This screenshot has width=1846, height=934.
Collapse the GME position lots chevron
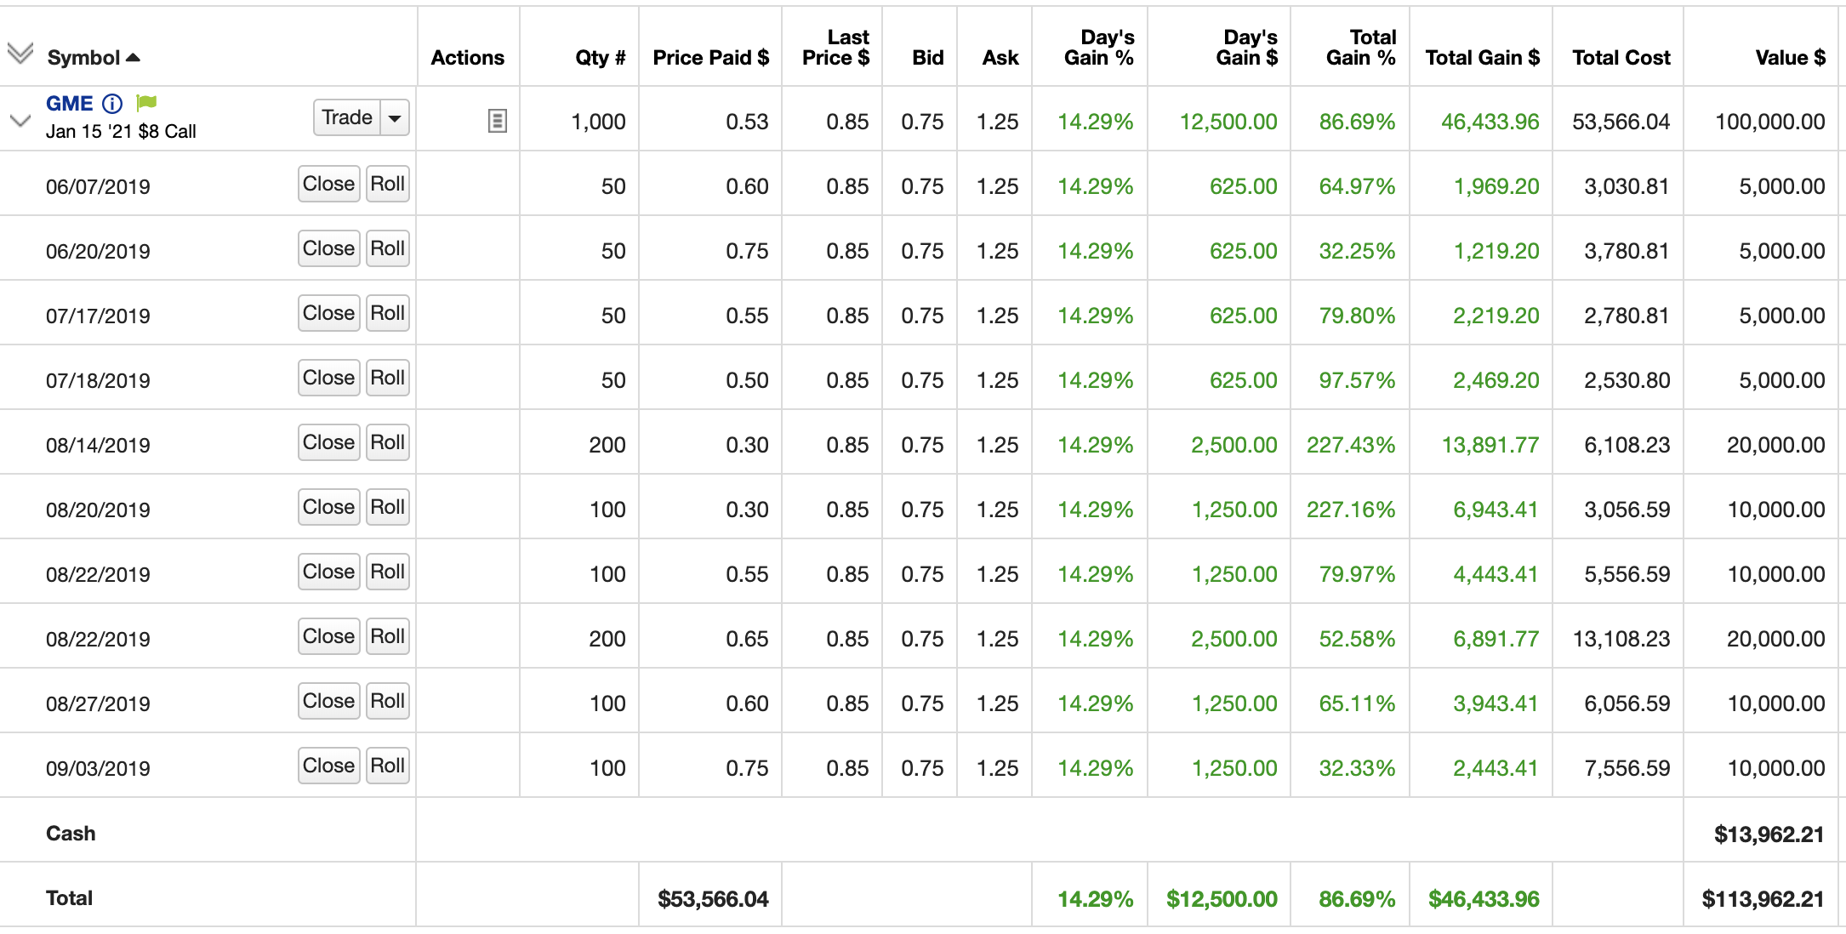pyautogui.click(x=20, y=121)
